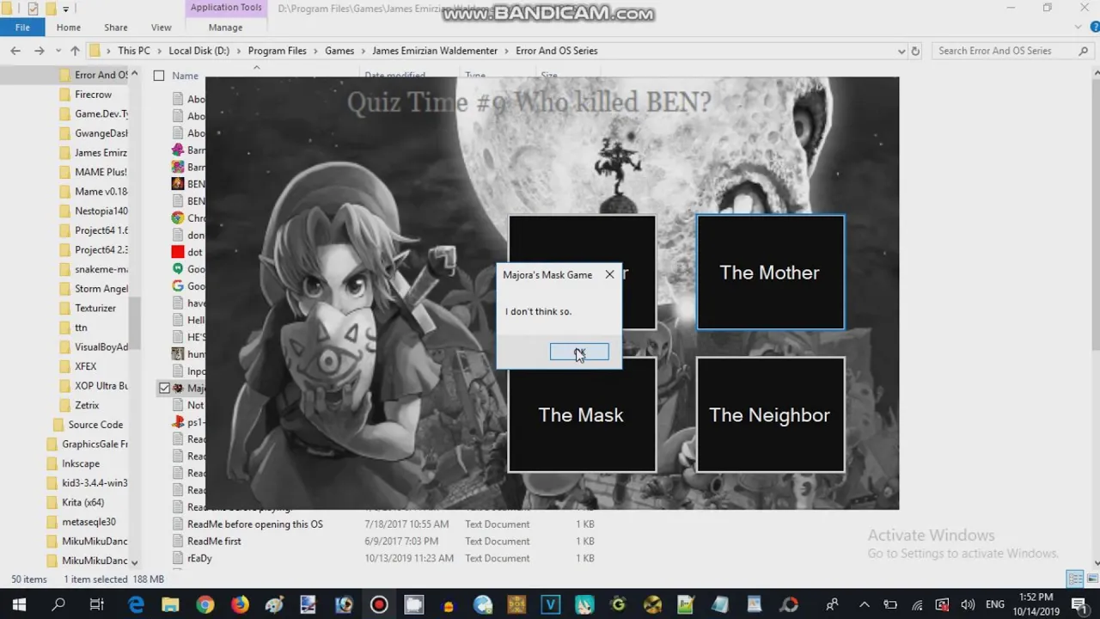Select the ReadMe first file
The image size is (1100, 619).
point(214,542)
